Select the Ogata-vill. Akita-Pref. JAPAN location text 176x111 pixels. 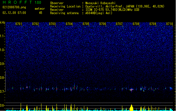pyautogui.click(x=125, y=6)
